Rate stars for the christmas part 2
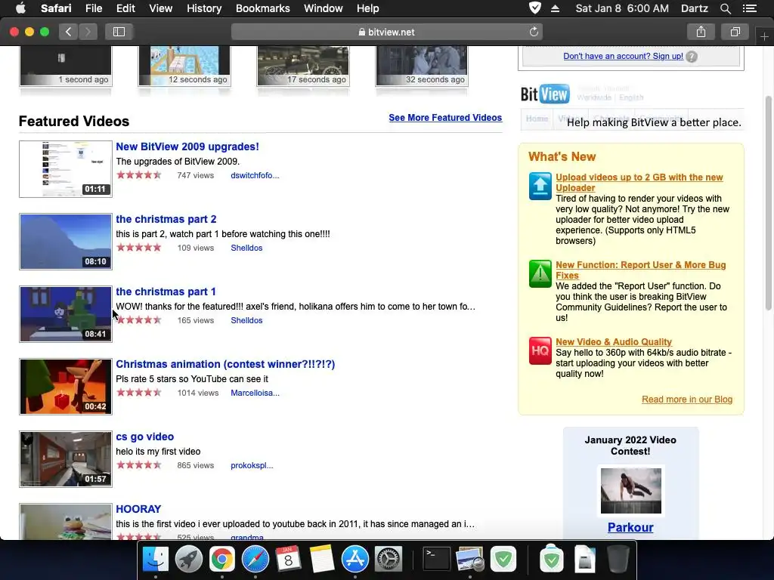The height and width of the screenshot is (580, 774). click(x=139, y=247)
